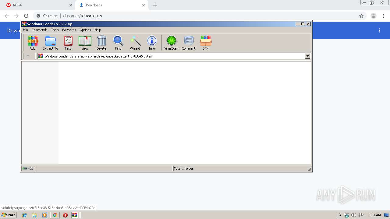Go back in Chrome
Screen dimensions: 390x219
(7, 16)
